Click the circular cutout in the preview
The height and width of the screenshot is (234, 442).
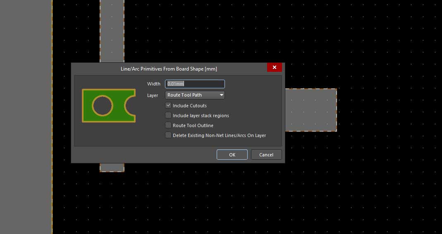[102, 106]
